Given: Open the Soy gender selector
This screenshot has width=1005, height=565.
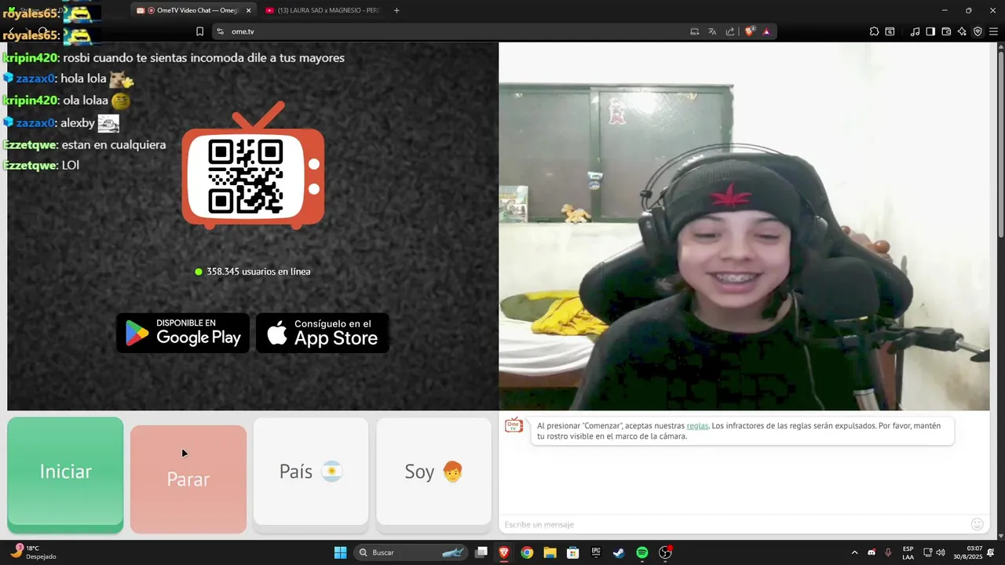Looking at the screenshot, I should pos(434,472).
